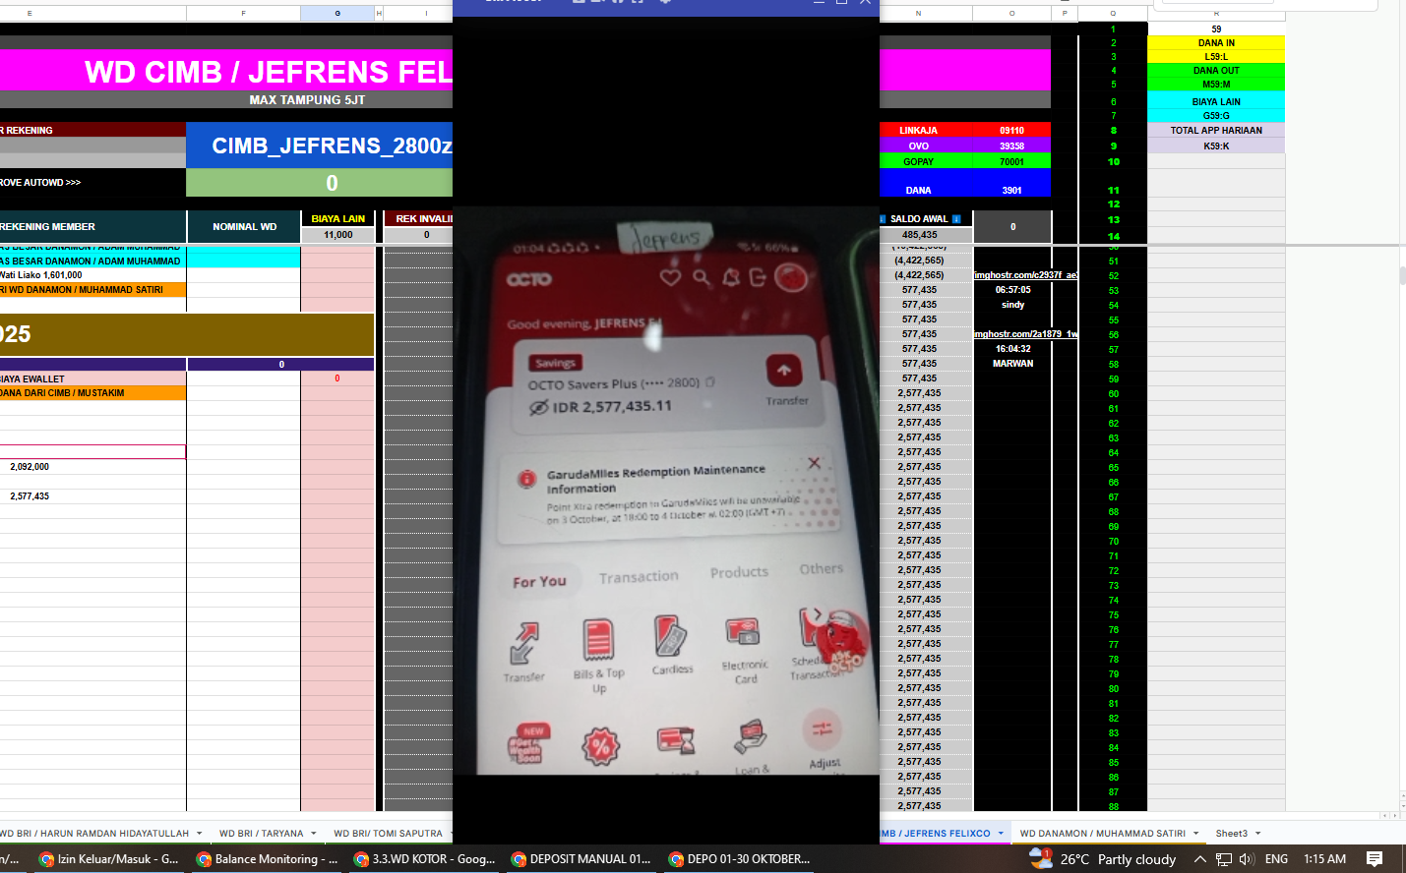Open the network icon in the system tray
1406x873 pixels.
tap(1224, 859)
